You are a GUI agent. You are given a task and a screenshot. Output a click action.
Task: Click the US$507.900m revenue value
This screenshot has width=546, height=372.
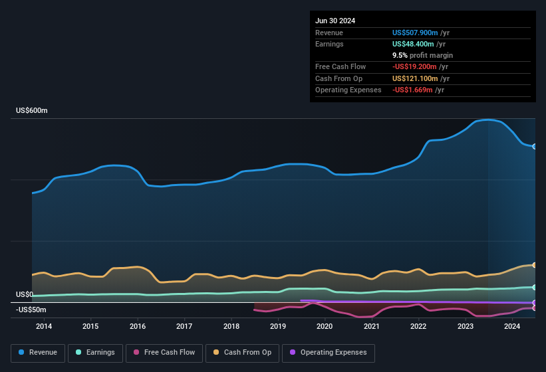pyautogui.click(x=415, y=33)
